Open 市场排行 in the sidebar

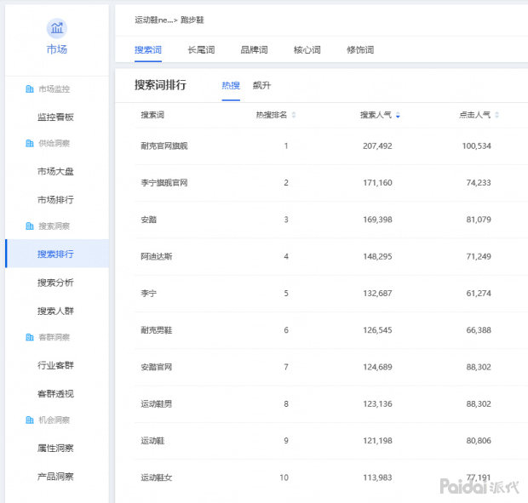(x=55, y=200)
